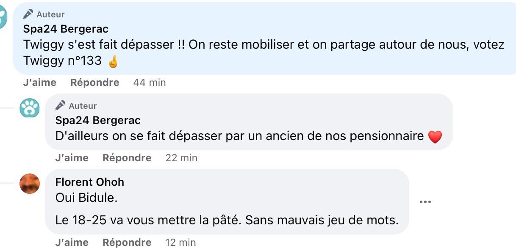Like the comment about Twiggy n°133
The image size is (516, 248).
[x=39, y=83]
